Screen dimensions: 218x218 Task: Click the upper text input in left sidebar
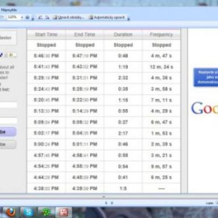click(x=9, y=105)
